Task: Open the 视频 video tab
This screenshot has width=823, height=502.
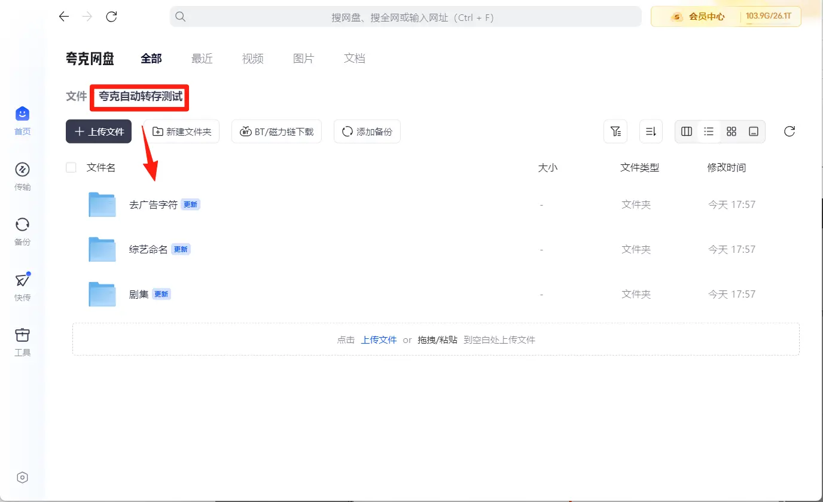Action: pos(252,59)
